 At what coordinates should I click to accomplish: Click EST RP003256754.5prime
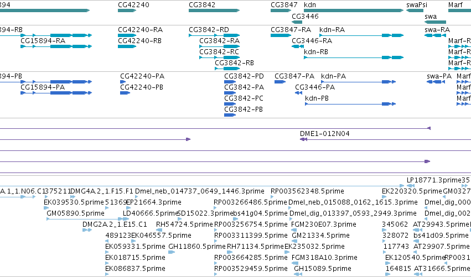[x=251, y=224]
